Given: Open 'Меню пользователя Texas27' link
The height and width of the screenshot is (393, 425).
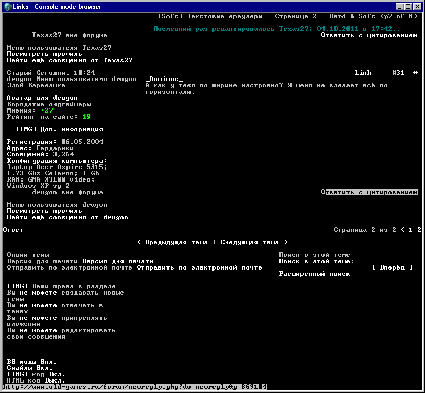Looking at the screenshot, I should point(59,48).
